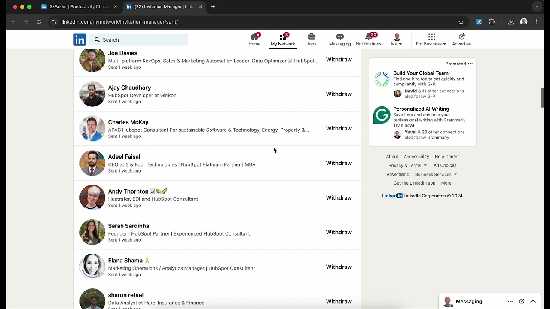Click Elana Shama's profile photo

pos(92,267)
